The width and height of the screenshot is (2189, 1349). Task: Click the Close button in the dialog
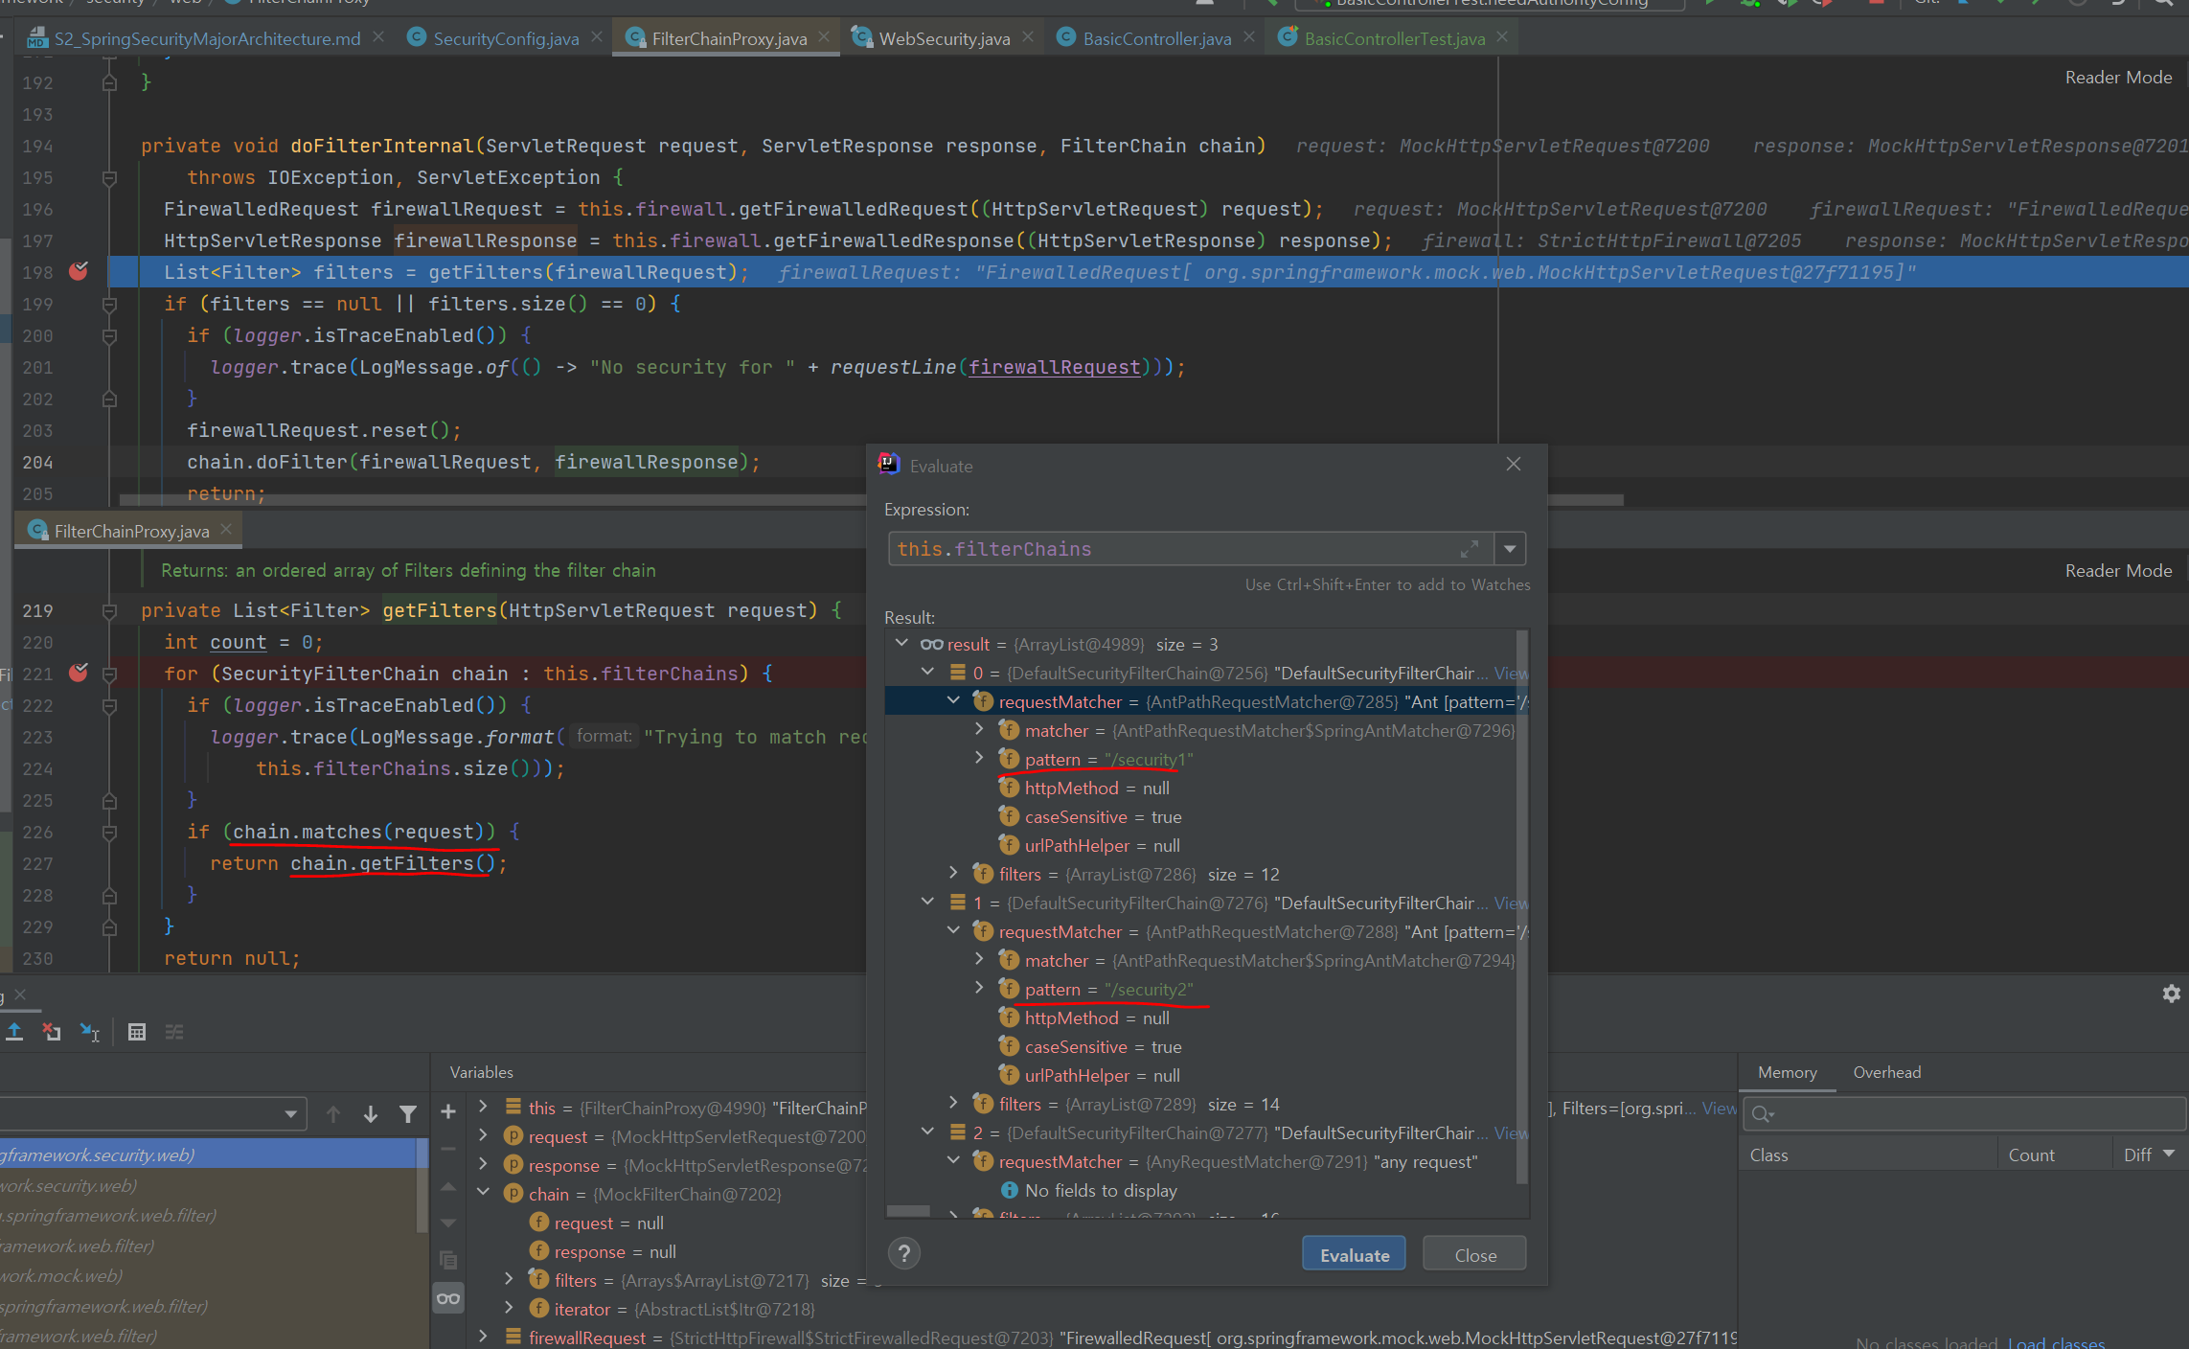tap(1474, 1255)
